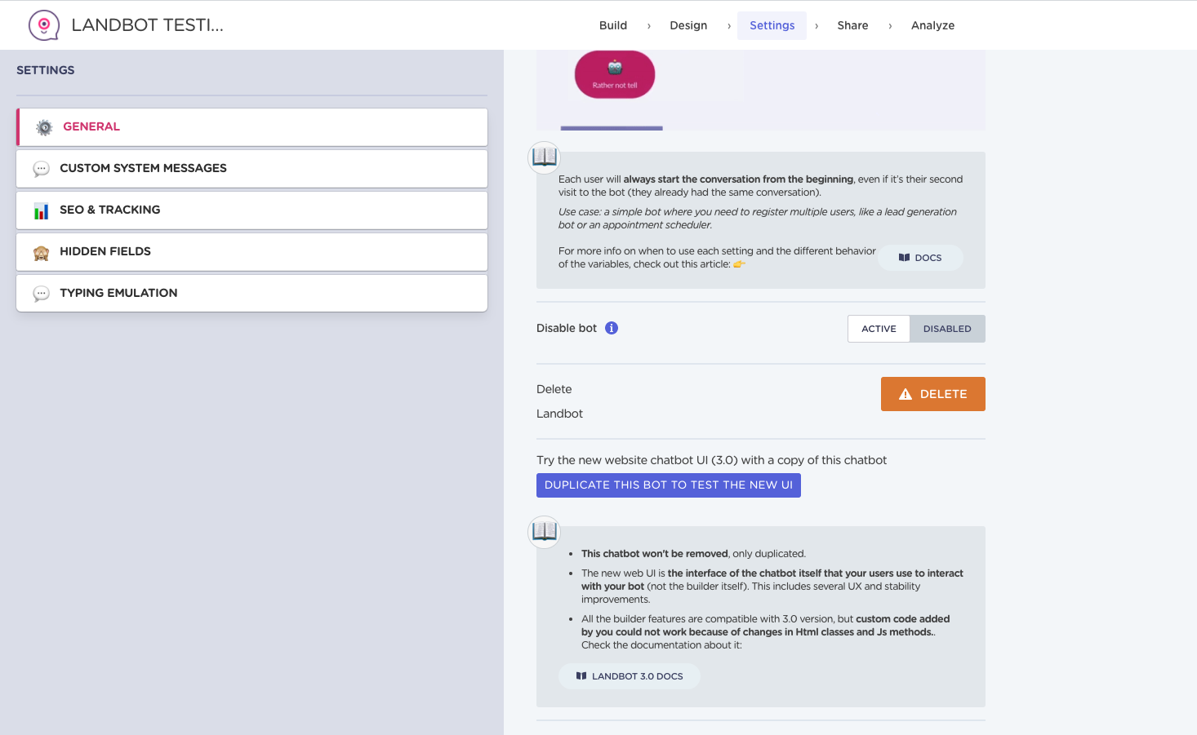Open TYPING EMULATION section

[252, 294]
